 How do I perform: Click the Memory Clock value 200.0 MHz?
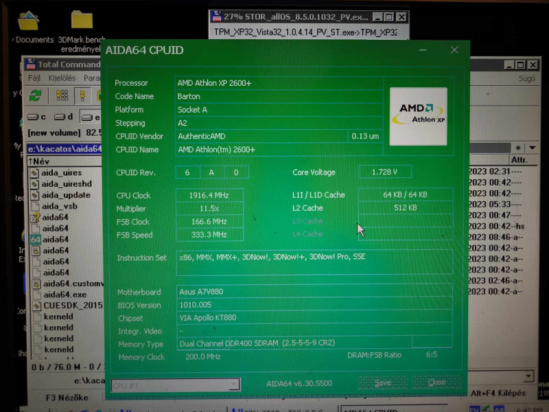tap(203, 356)
